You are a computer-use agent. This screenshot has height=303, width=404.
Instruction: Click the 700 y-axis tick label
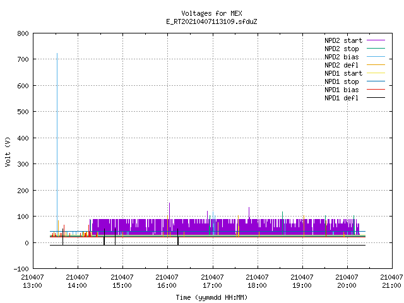(x=23, y=59)
